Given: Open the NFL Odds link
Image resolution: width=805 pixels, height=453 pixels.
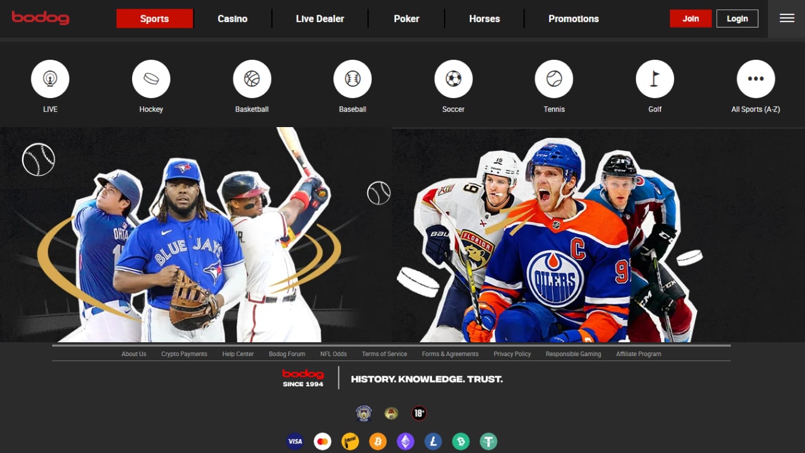Looking at the screenshot, I should 333,354.
